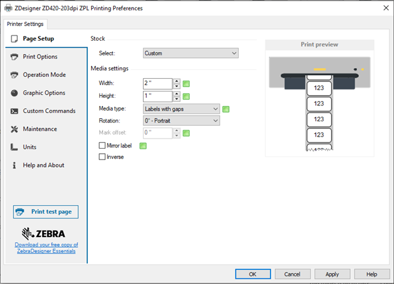Click the Print Options printer icon
394x284 pixels.
pos(15,57)
